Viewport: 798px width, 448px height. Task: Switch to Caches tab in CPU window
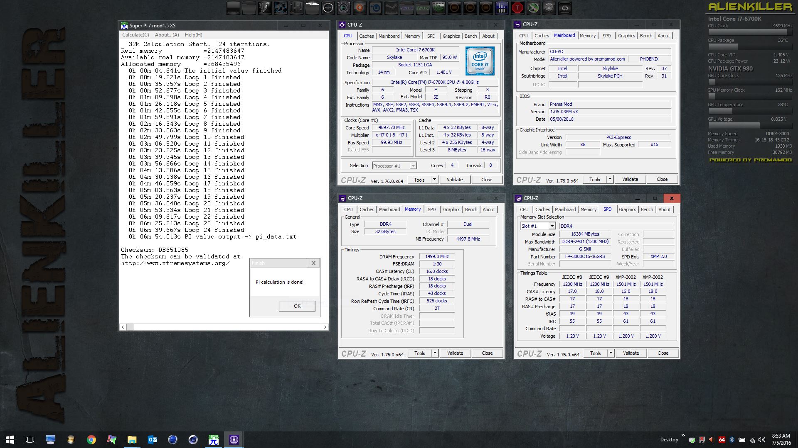tap(366, 36)
